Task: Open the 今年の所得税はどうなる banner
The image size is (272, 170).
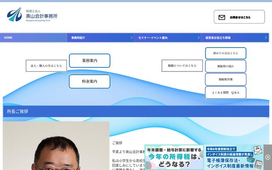Action: tap(174, 157)
